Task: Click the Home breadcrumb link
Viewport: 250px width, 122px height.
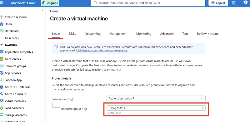Action: pyautogui.click(x=54, y=11)
